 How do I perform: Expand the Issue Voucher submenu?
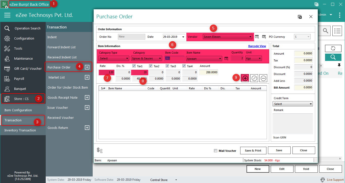[x=87, y=107]
